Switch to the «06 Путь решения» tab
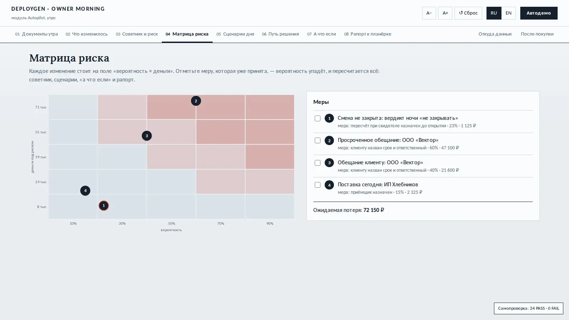The image size is (569, 320). pyautogui.click(x=281, y=34)
